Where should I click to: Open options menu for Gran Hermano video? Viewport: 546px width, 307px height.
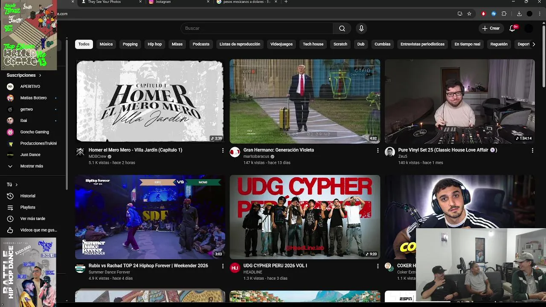click(378, 151)
